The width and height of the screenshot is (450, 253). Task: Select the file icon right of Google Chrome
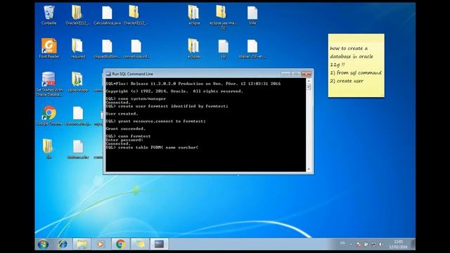coord(78,115)
